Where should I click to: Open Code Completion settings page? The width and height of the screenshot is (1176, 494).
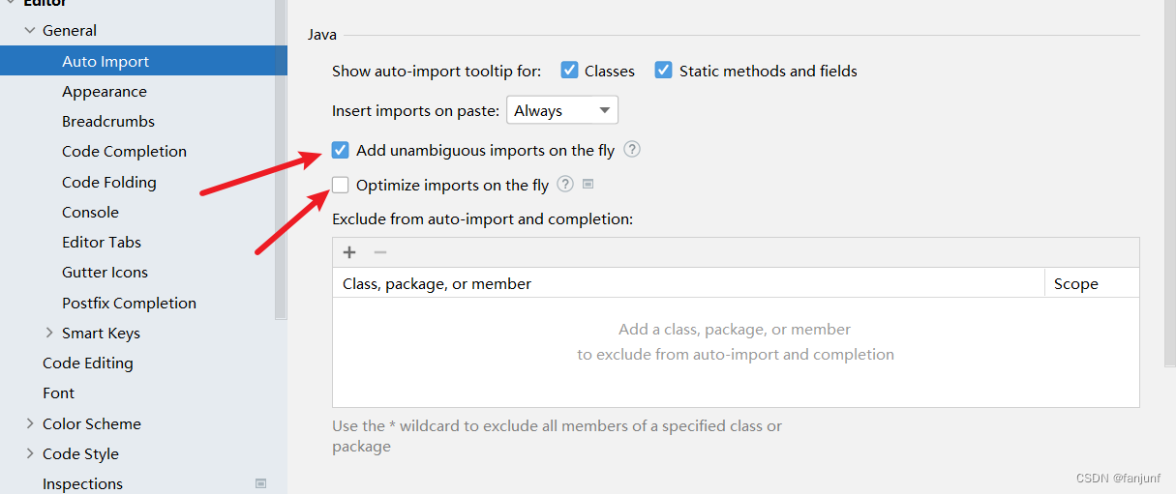[x=124, y=151]
